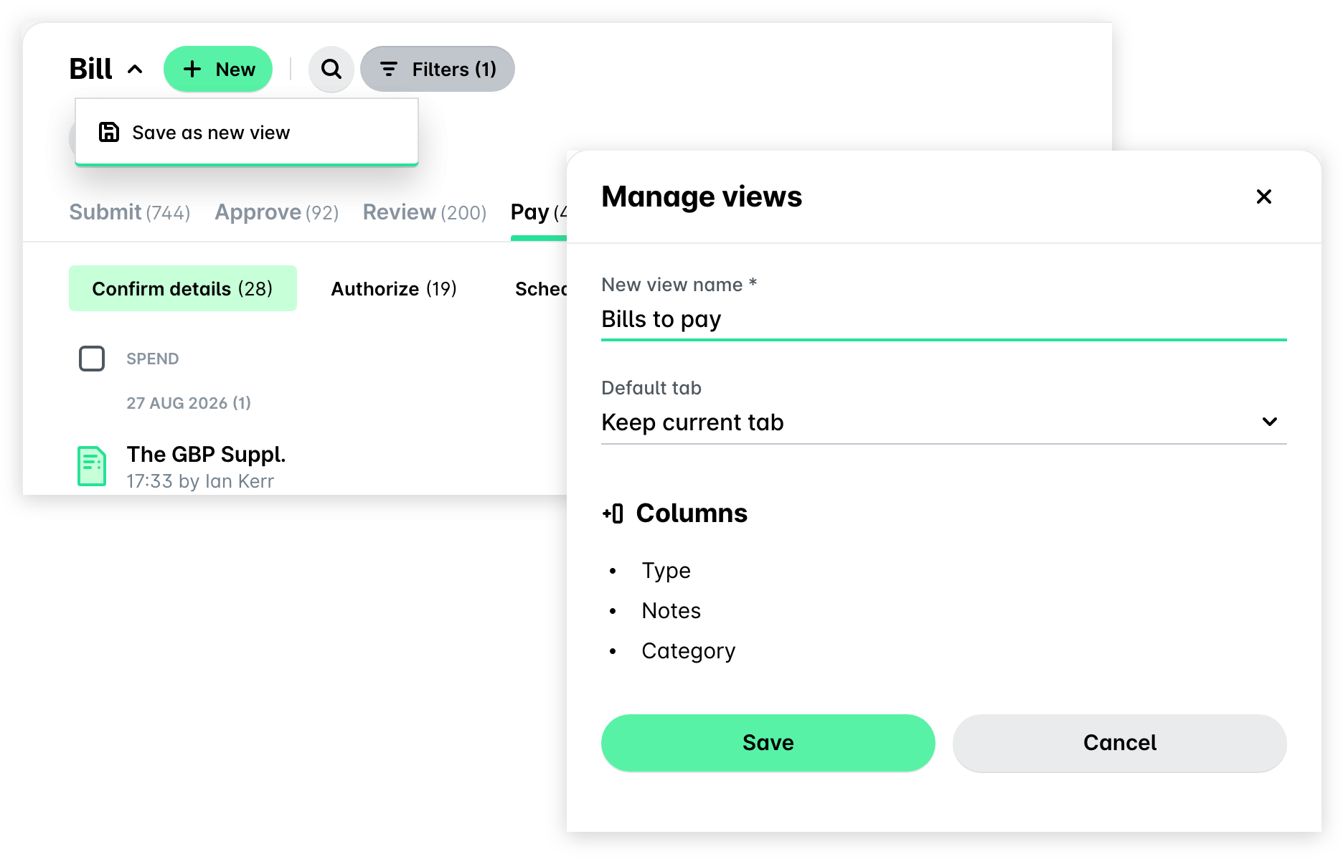Click the SPEND column header
Image resolution: width=1343 pixels, height=862 pixels.
[153, 359]
